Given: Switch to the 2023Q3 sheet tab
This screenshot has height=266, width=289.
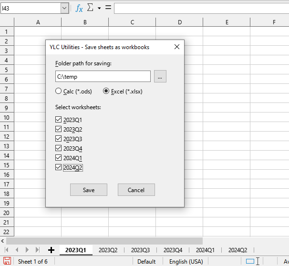Looking at the screenshot, I should point(140,250).
